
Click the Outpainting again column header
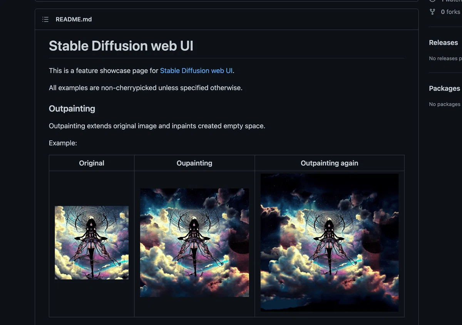(330, 163)
